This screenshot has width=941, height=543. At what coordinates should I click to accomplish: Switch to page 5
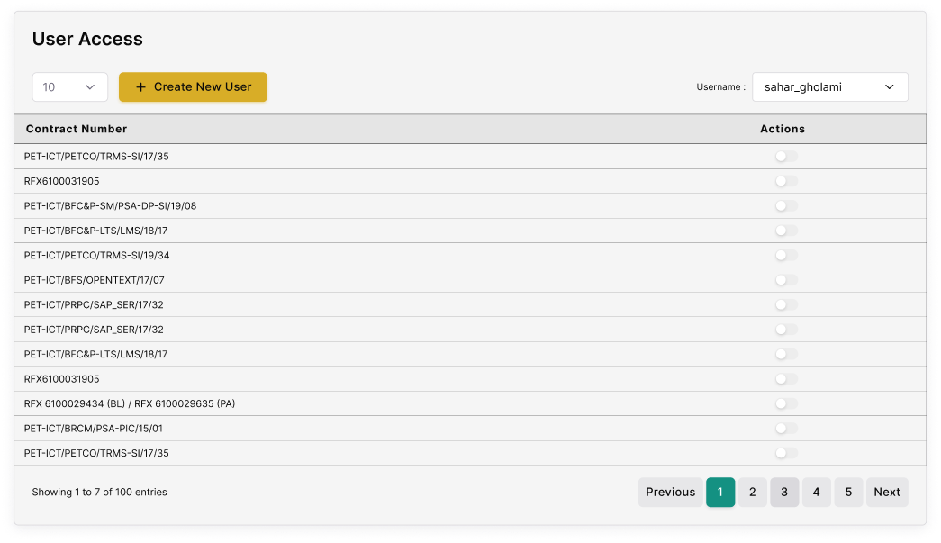click(848, 493)
